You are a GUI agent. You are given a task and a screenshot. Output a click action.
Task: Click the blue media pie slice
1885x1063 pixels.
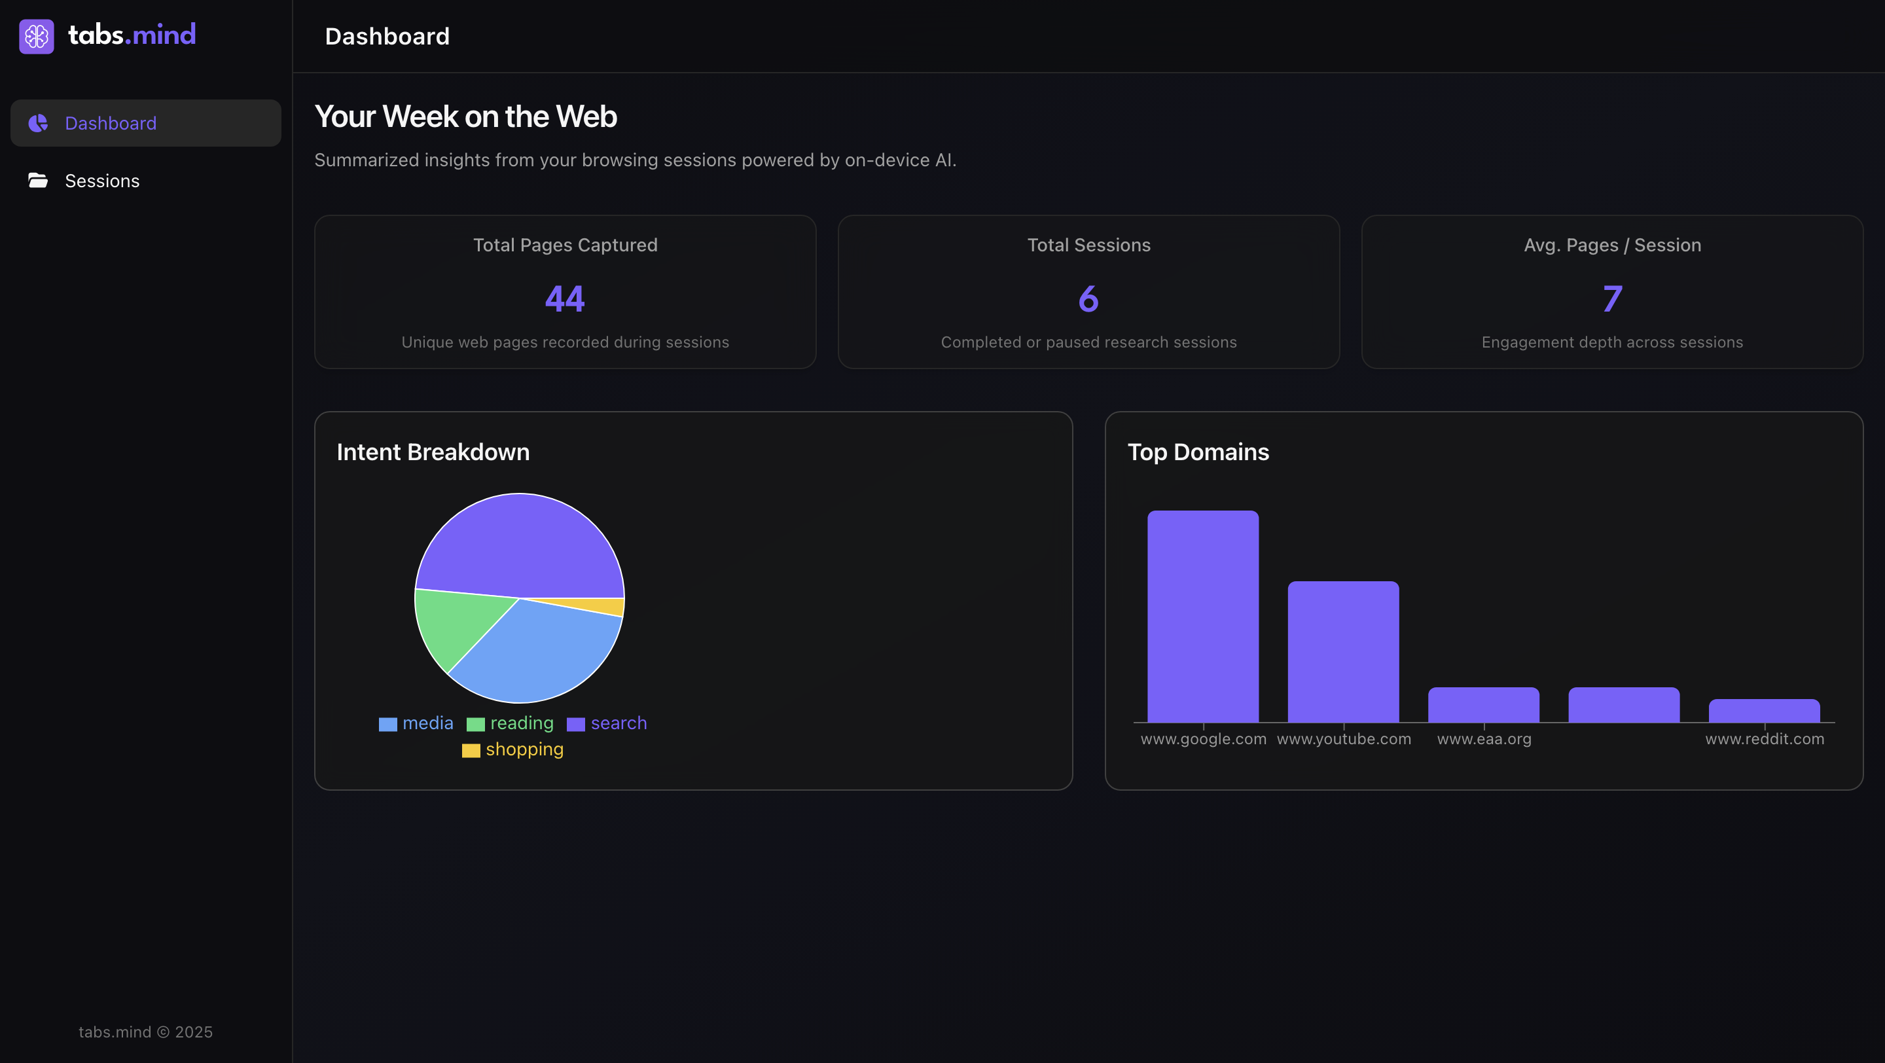pyautogui.click(x=541, y=651)
